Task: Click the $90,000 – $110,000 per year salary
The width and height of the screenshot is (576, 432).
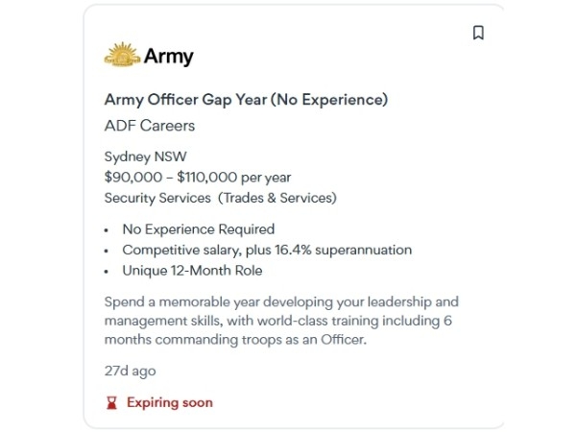Action: [x=198, y=178]
